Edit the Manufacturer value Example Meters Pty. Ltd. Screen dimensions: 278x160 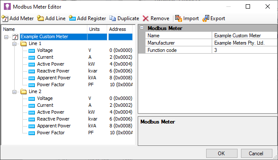[x=244, y=43]
